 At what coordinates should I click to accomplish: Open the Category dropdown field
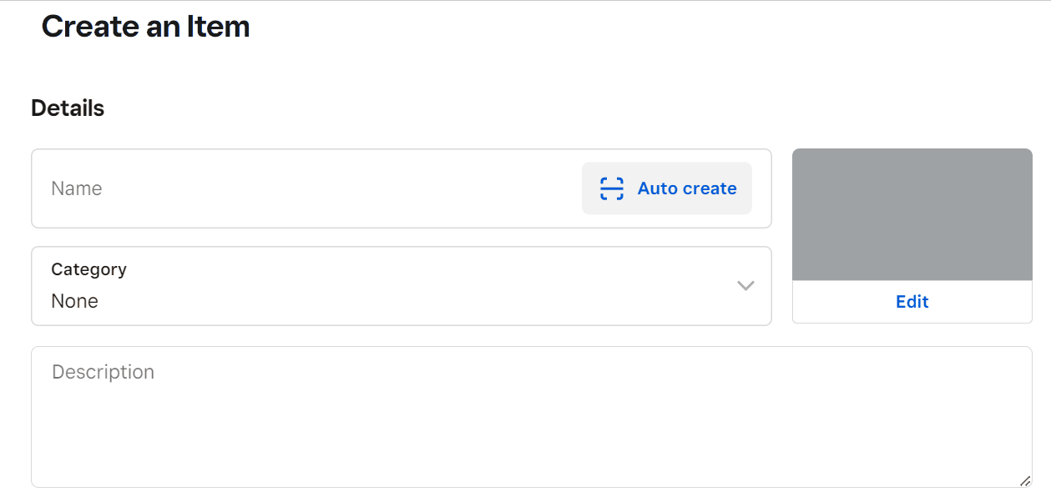(402, 286)
